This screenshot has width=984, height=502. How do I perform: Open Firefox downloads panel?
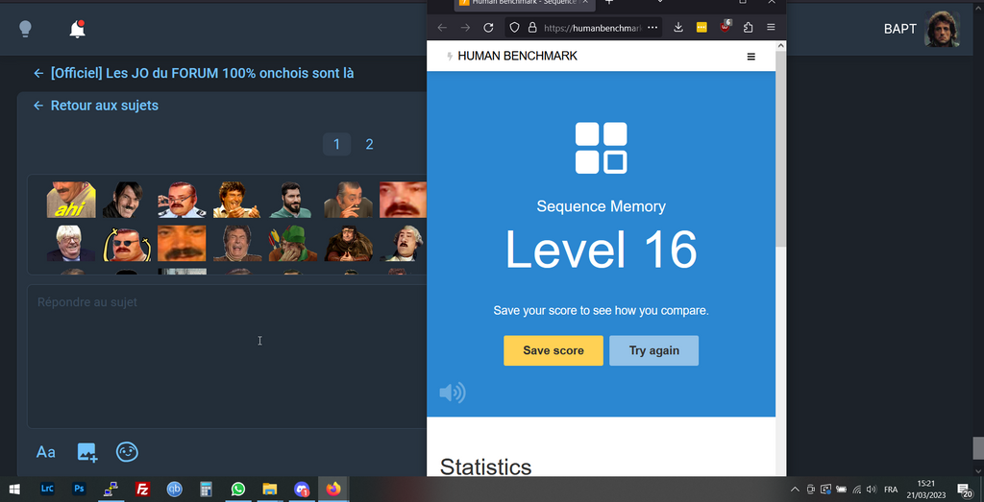[678, 28]
